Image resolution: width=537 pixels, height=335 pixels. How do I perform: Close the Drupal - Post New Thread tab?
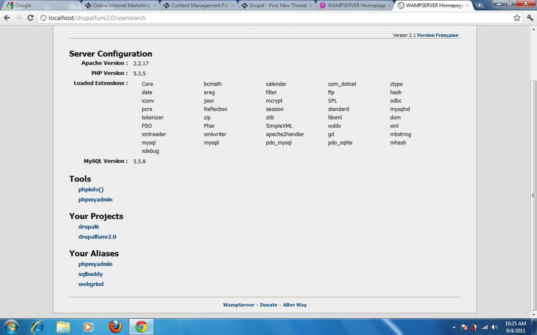tap(311, 5)
